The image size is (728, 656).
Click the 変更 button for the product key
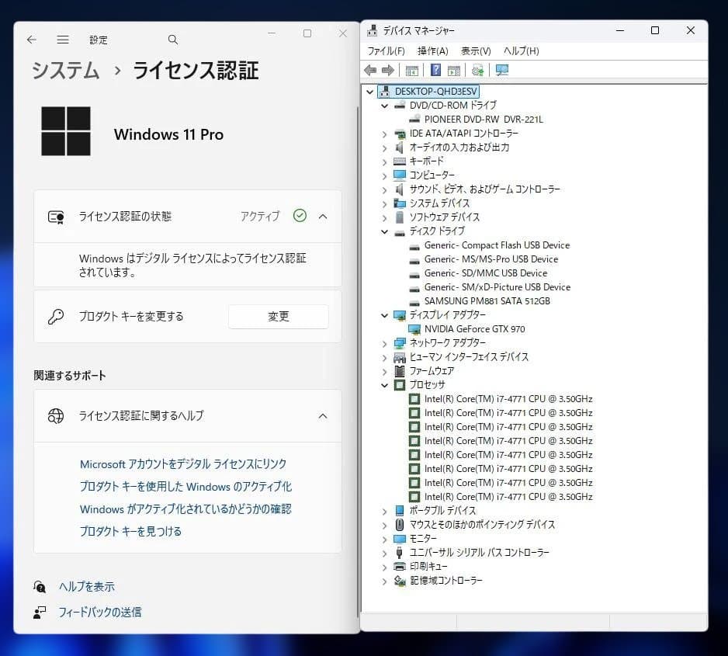[278, 316]
